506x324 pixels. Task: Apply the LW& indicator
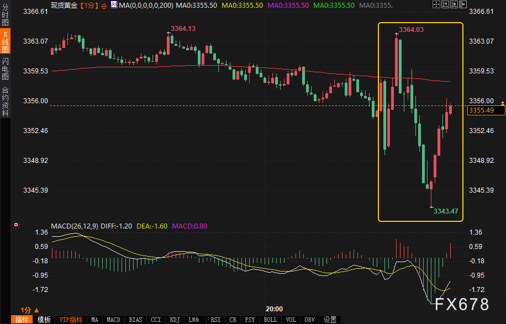(194, 320)
